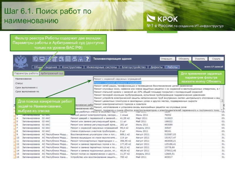The width and height of the screenshot is (235, 176).
Task: Click 'Замена вышедших из строя выключате...' cell
Action: [x=94, y=138]
